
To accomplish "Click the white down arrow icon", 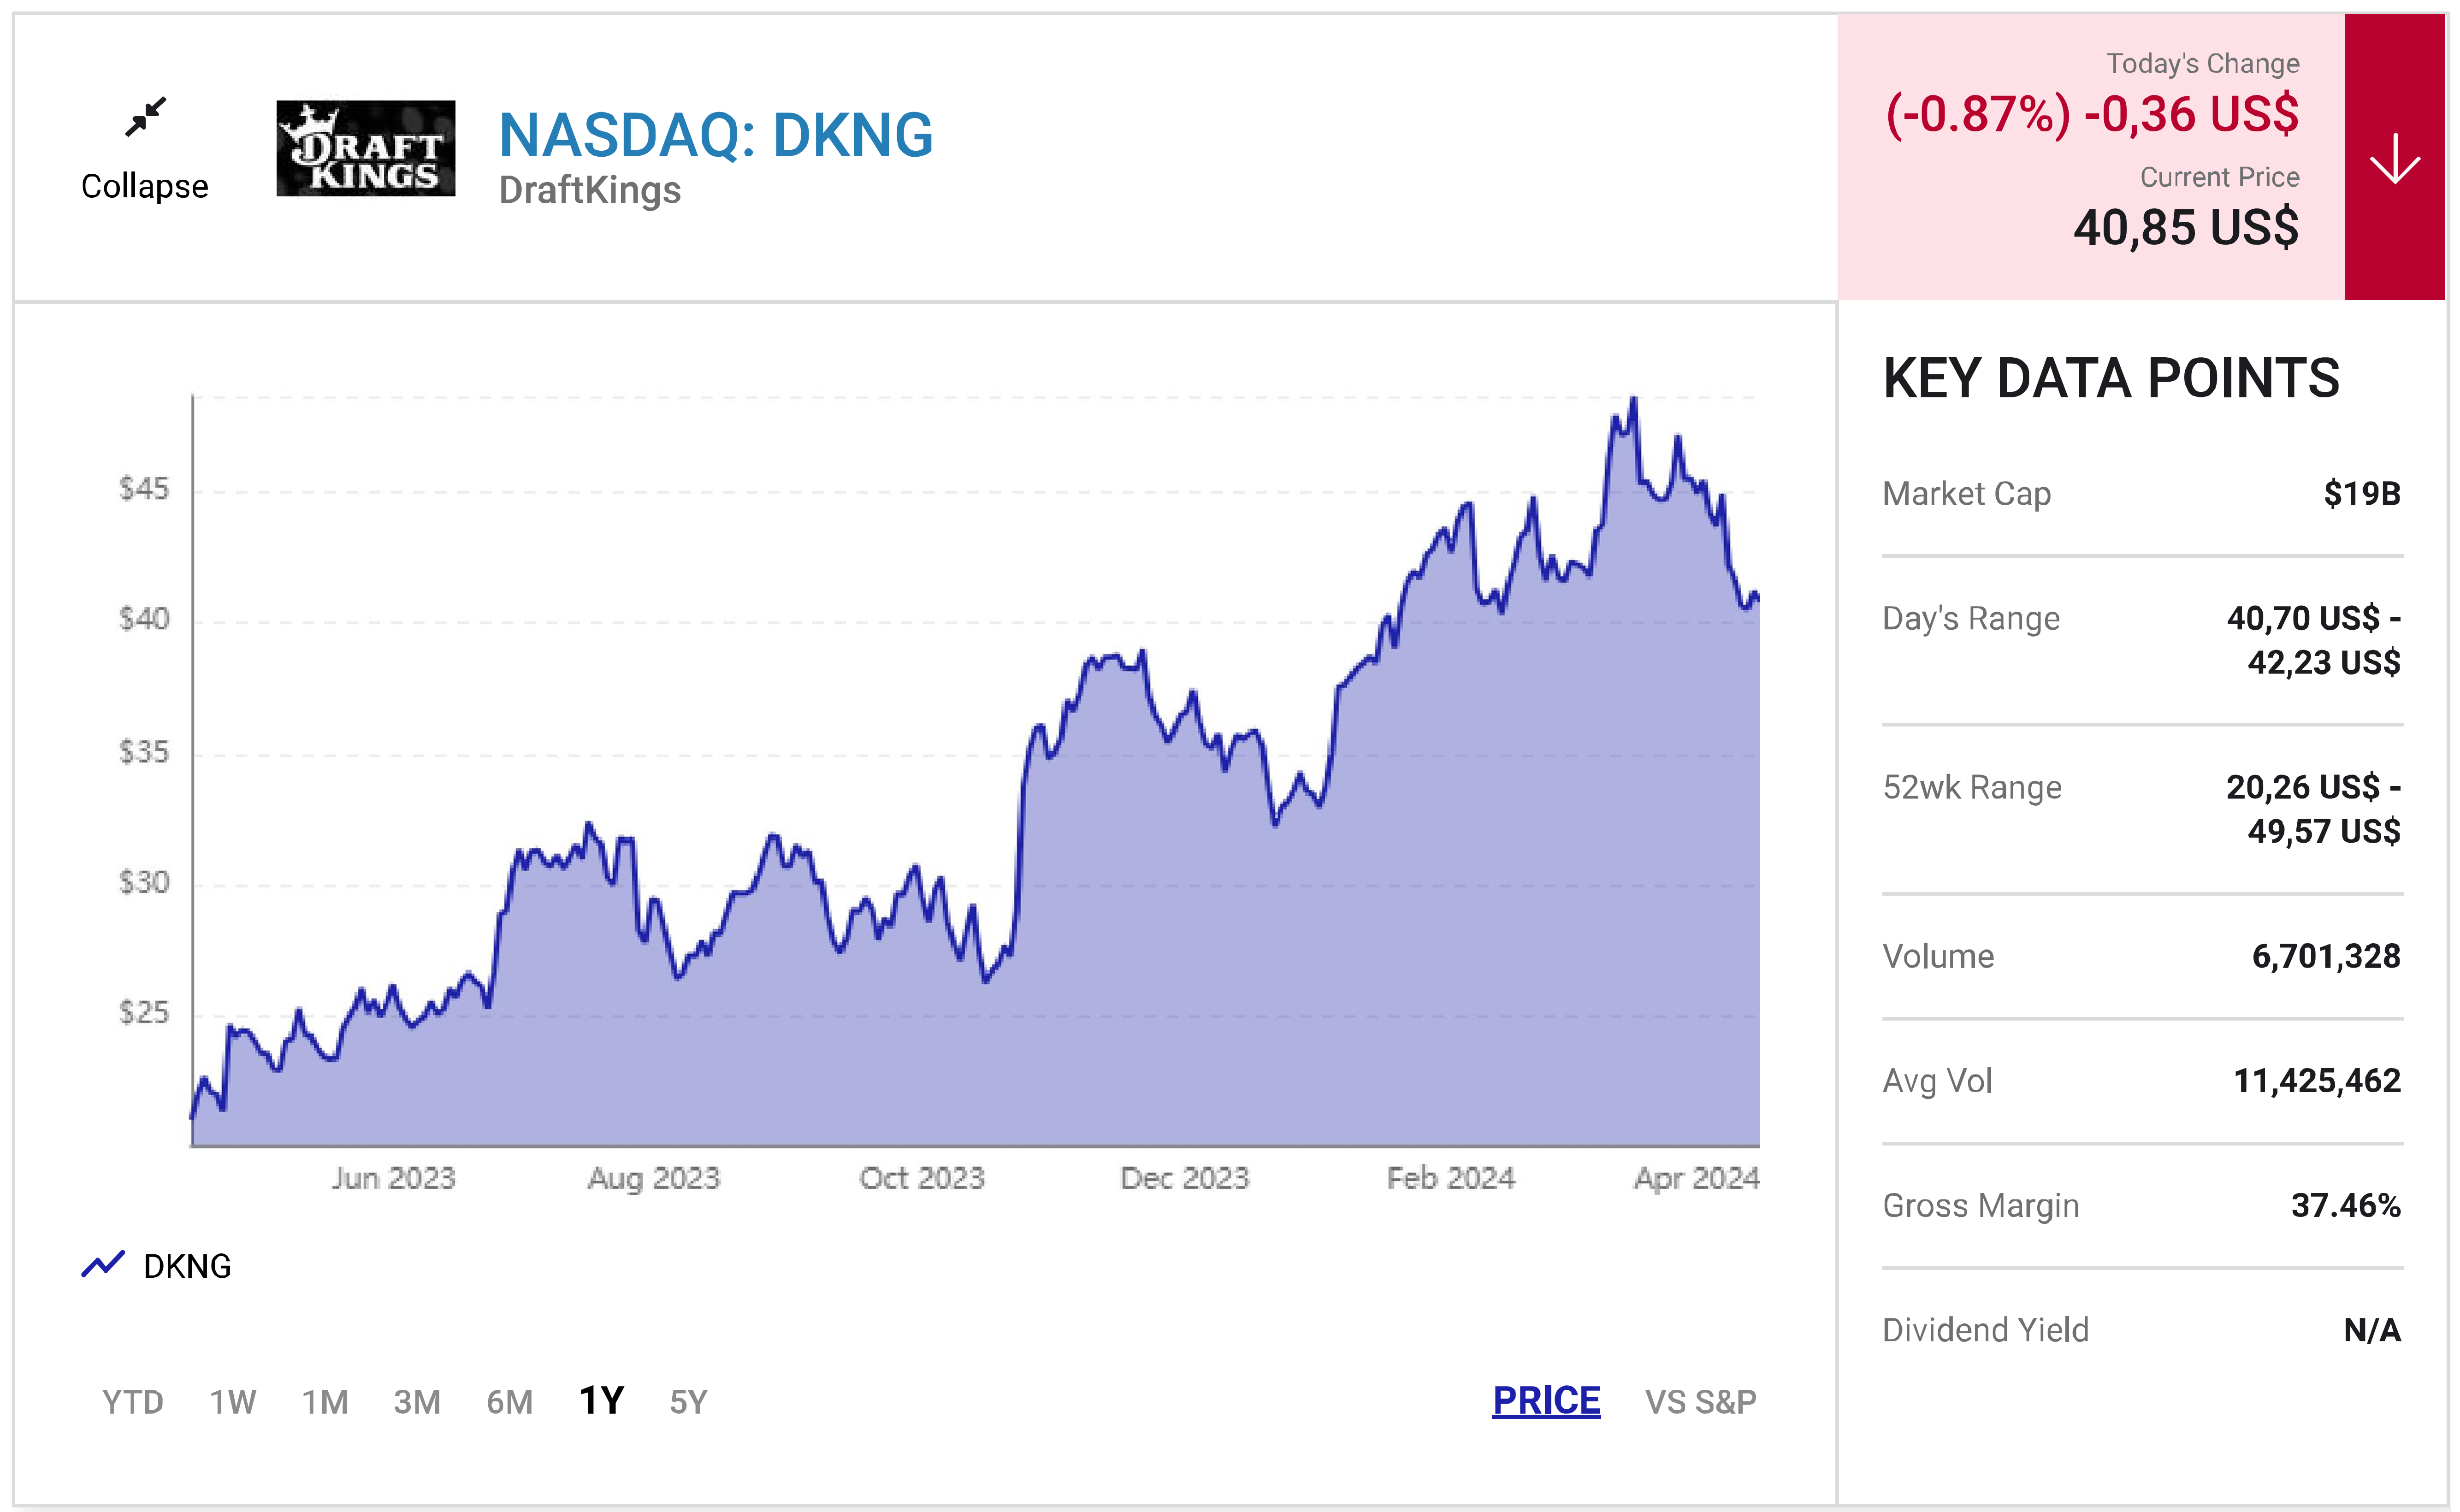I will coord(2394,158).
